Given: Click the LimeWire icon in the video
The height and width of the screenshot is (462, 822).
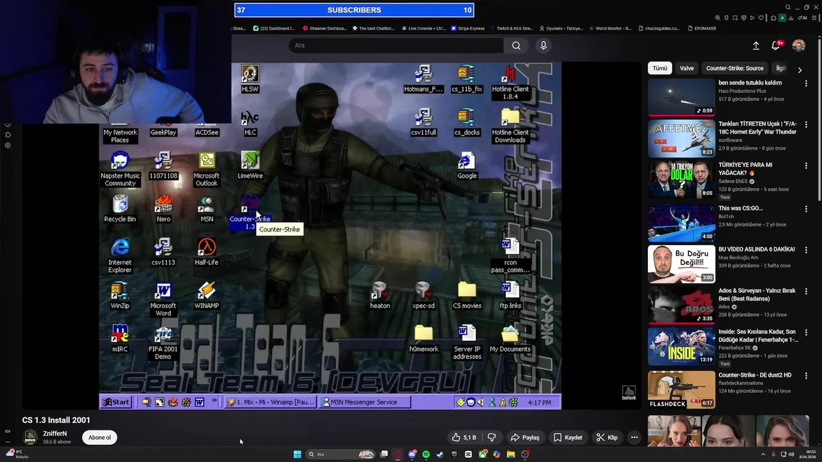Looking at the screenshot, I should 250,166.
